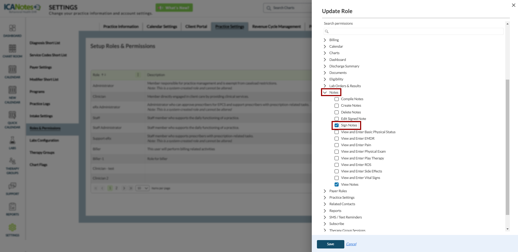Open Chart Flags settings
518x252 pixels.
(39, 165)
